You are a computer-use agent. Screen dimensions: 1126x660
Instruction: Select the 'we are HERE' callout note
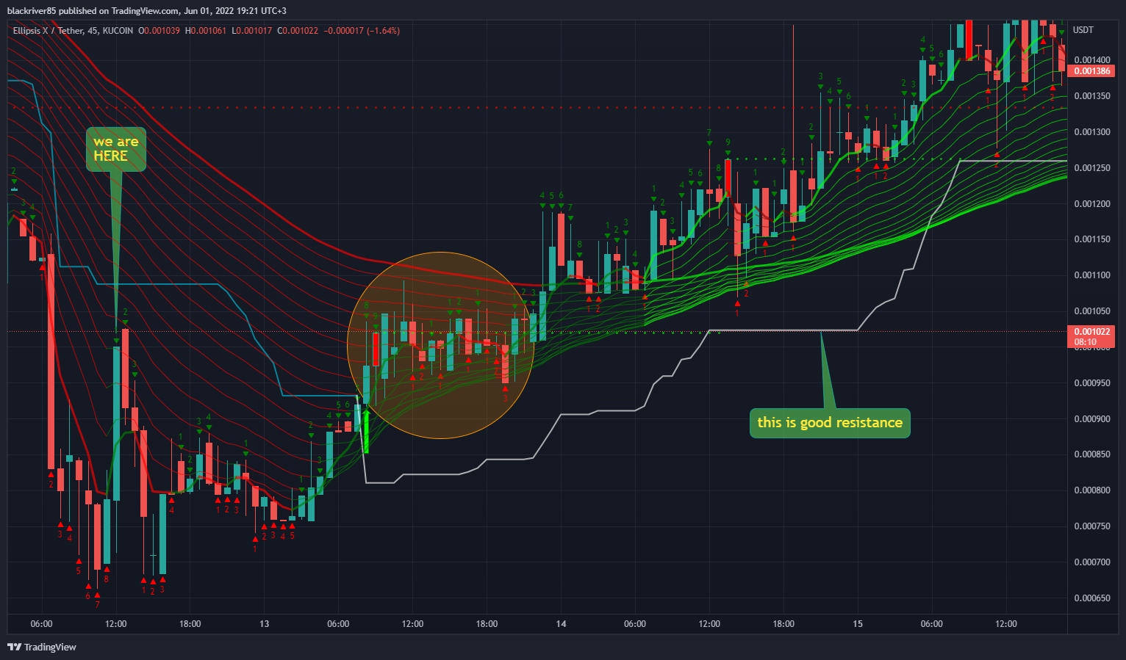(116, 149)
